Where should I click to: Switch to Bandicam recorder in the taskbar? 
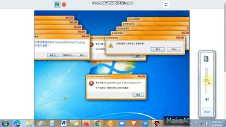[157, 123]
